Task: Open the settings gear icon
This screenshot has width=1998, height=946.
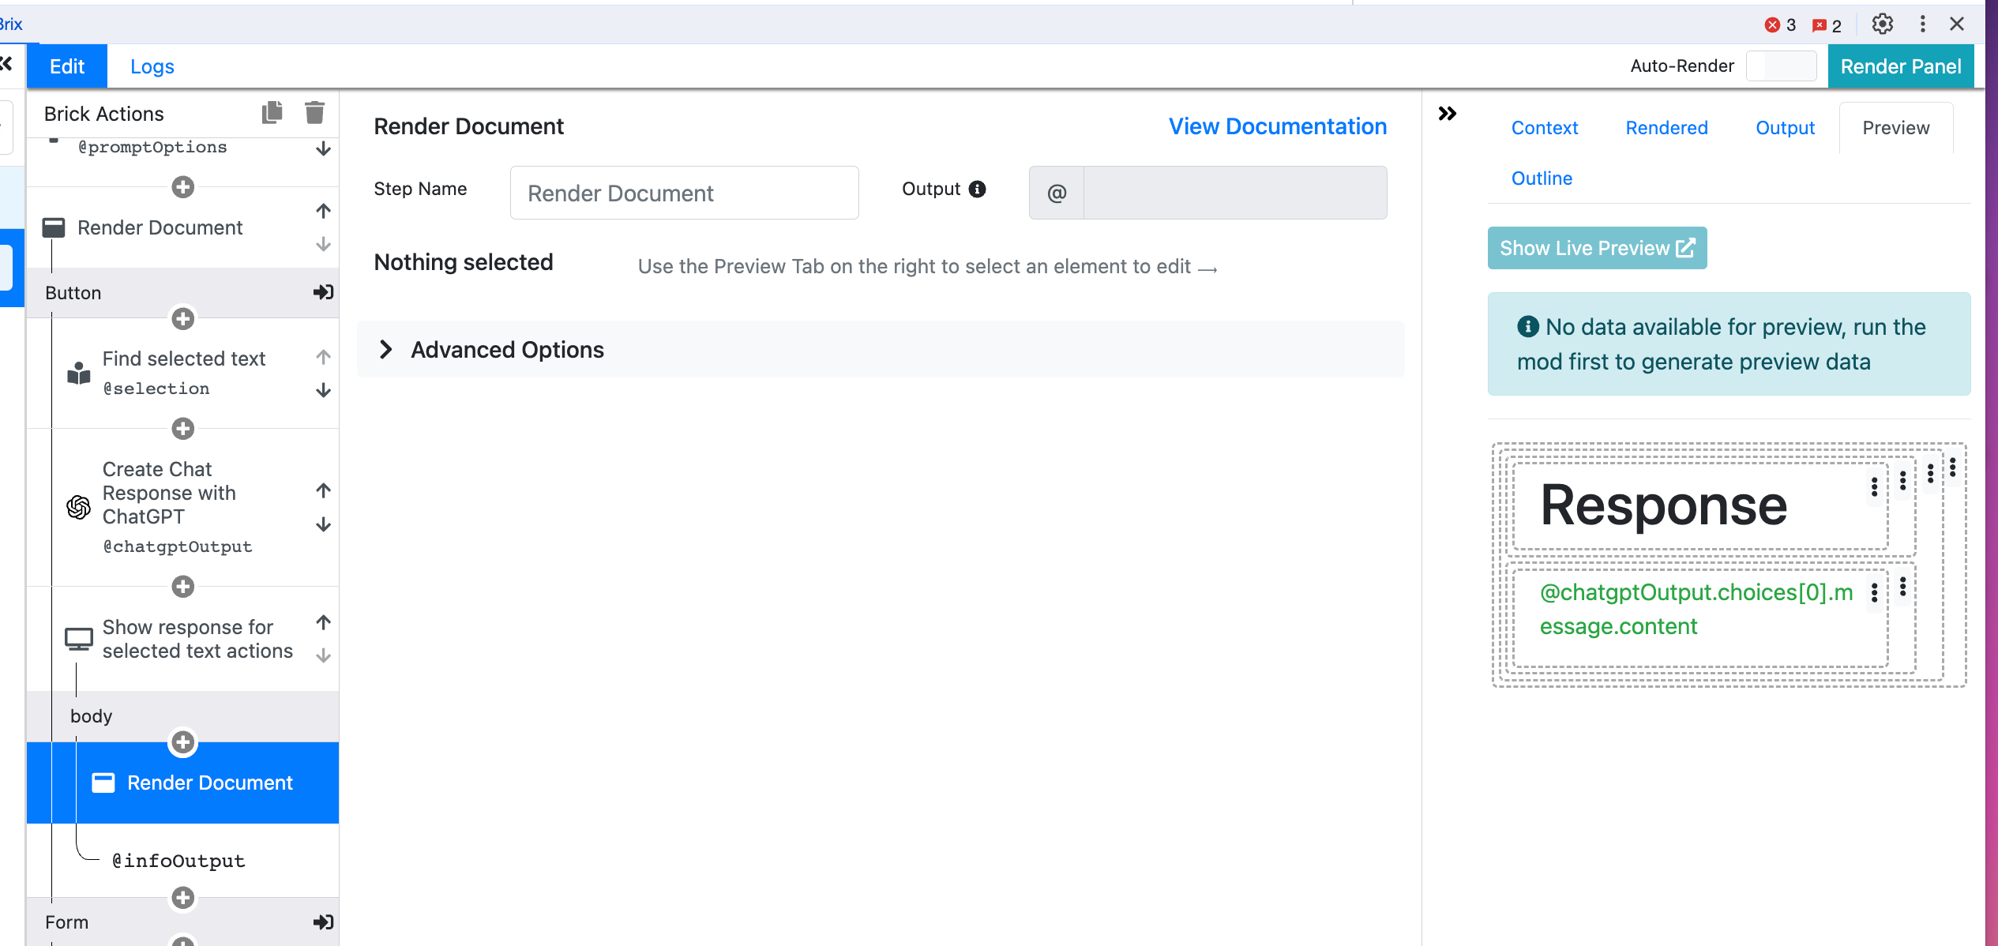Action: (x=1882, y=24)
